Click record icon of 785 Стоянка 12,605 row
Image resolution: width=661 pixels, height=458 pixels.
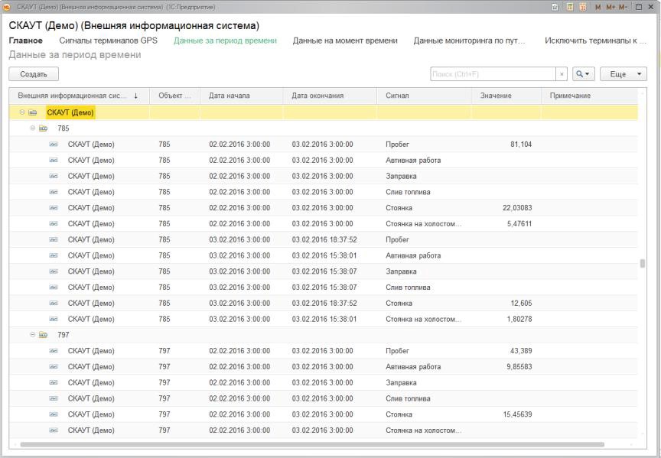click(54, 303)
